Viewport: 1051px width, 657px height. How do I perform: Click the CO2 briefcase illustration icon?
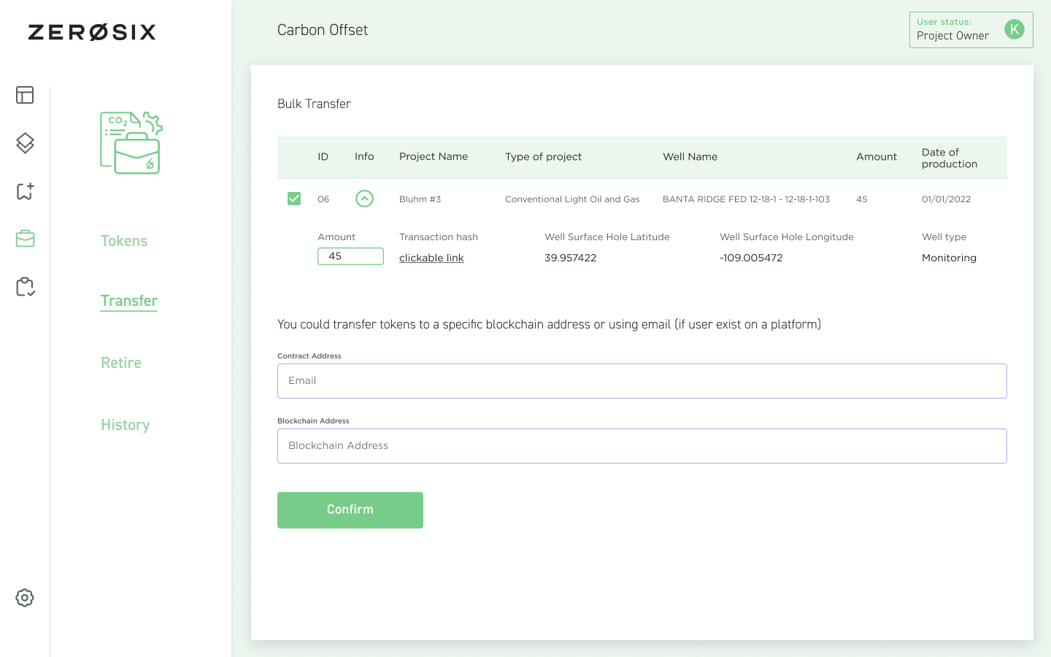(131, 143)
